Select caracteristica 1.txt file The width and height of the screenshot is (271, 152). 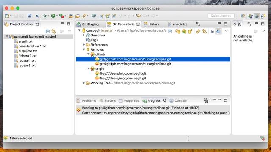pos(32,46)
